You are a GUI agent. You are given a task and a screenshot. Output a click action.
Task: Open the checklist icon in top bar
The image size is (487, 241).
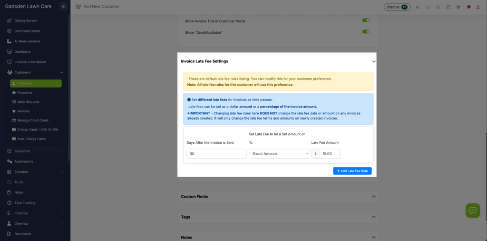click(x=428, y=7)
